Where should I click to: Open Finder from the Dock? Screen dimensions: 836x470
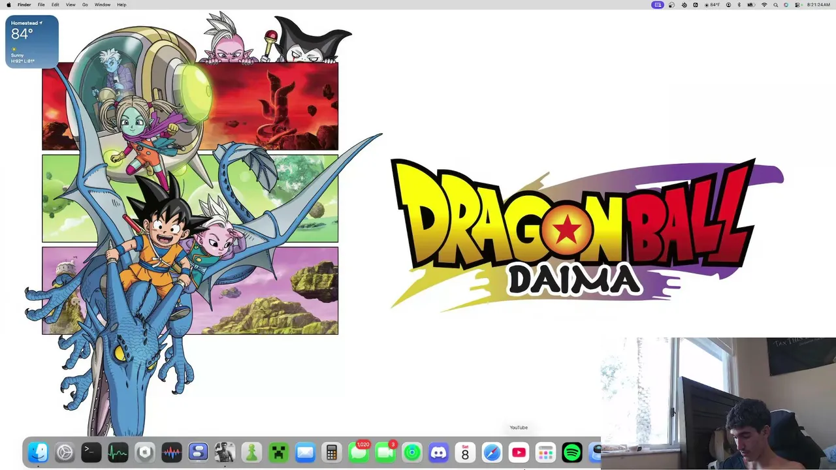click(38, 452)
